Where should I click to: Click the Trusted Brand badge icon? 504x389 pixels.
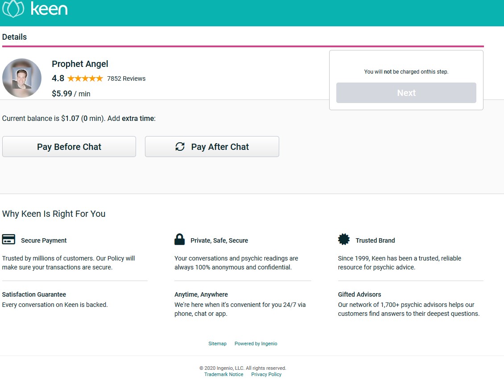(x=343, y=240)
